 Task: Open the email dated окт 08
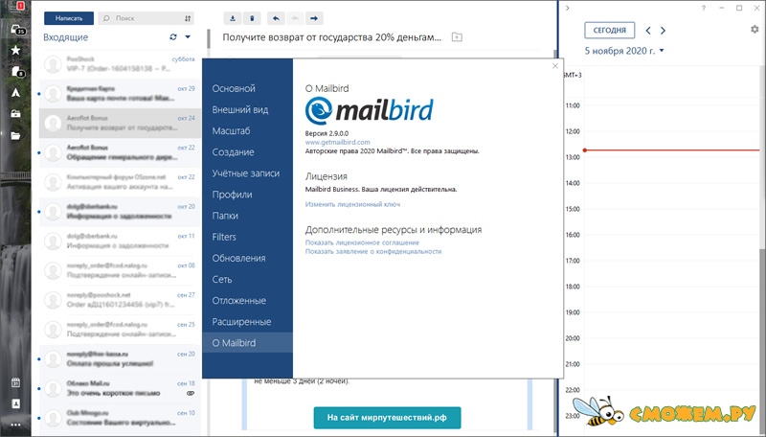[120, 270]
